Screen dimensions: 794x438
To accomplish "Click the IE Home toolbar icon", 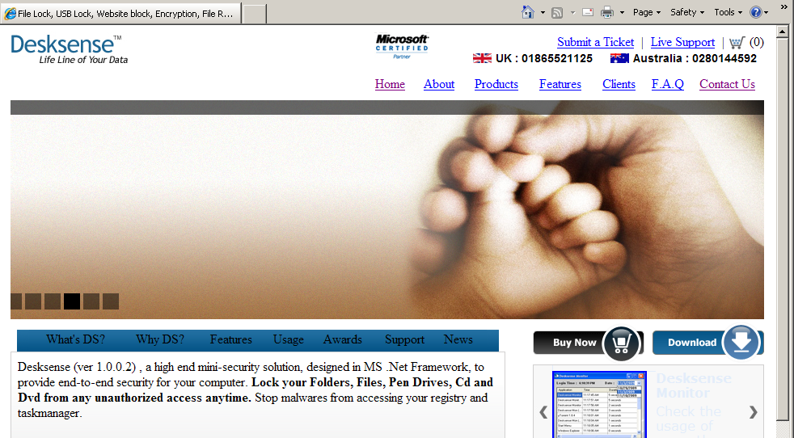I will tap(528, 12).
